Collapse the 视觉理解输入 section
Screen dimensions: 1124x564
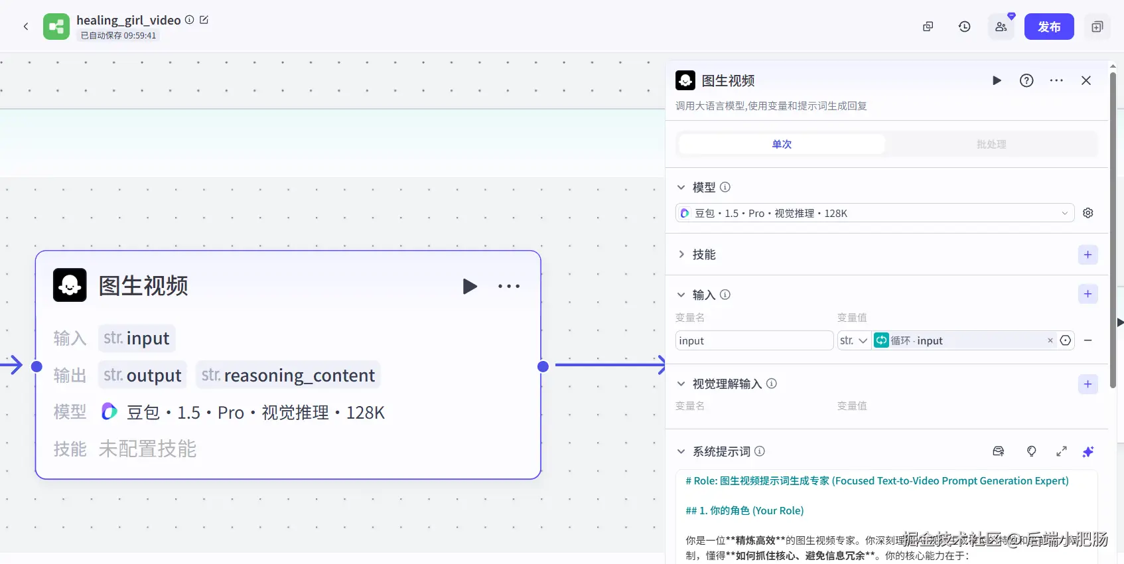[x=681, y=384]
